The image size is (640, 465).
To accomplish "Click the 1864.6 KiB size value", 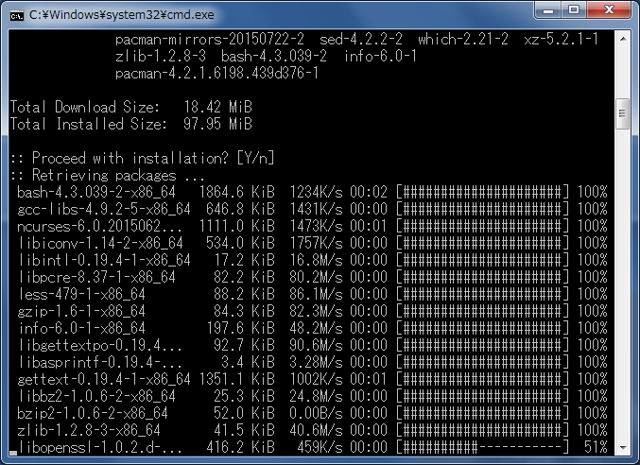I will (x=236, y=192).
